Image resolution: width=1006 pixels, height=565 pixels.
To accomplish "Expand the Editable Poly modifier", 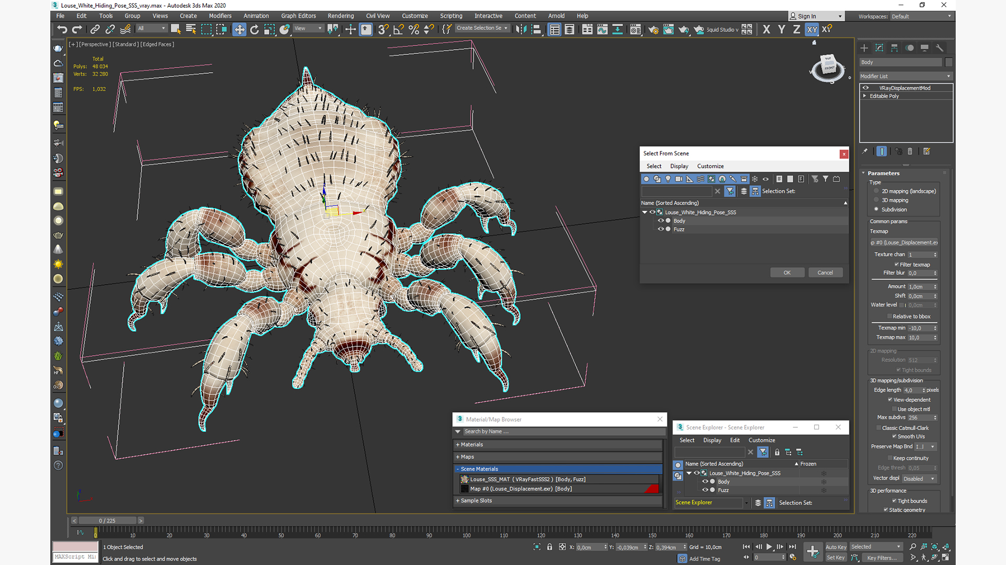I will click(865, 96).
